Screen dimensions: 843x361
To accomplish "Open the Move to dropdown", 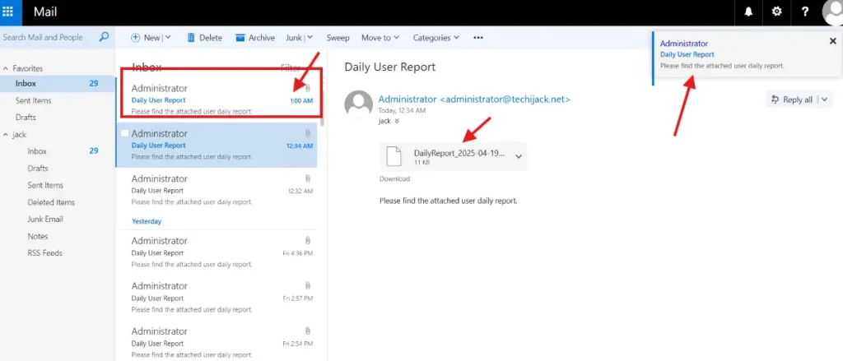I will 380,38.
